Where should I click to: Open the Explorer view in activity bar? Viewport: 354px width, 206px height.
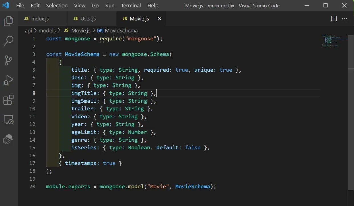pyautogui.click(x=9, y=22)
